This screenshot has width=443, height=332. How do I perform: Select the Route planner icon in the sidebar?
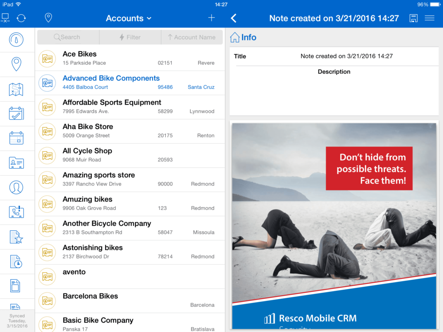[x=17, y=89]
